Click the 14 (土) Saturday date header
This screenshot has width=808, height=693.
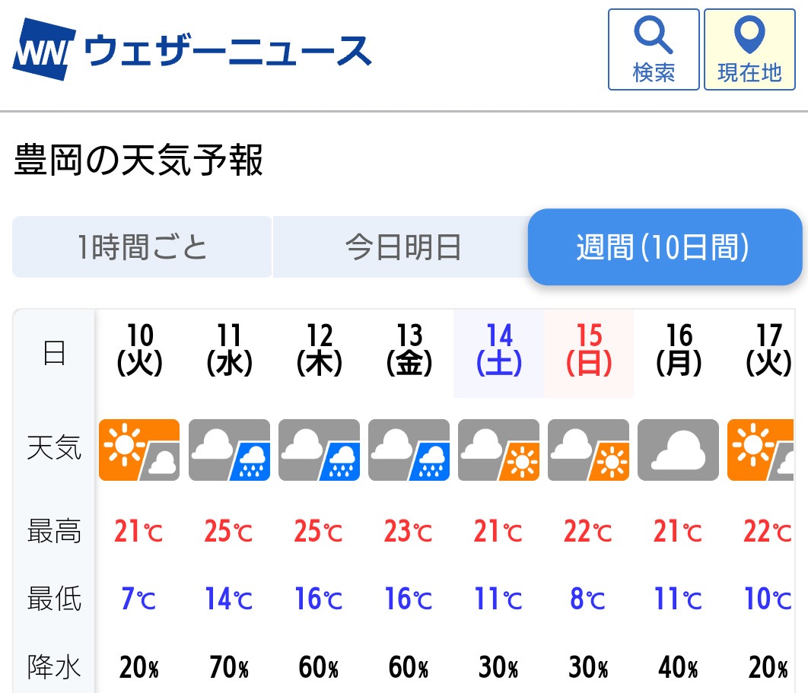click(499, 350)
